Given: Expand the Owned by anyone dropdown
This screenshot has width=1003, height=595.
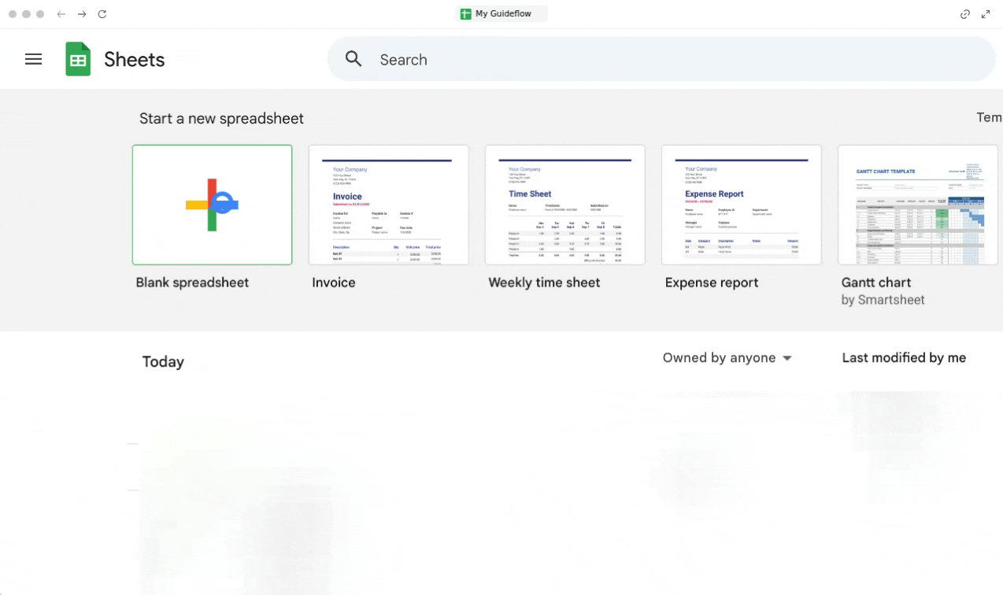Looking at the screenshot, I should (727, 358).
